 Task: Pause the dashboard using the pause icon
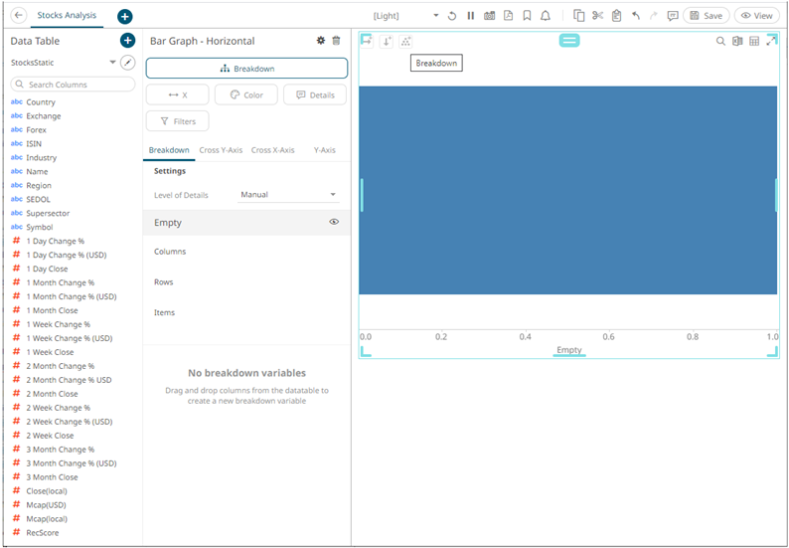(x=471, y=16)
